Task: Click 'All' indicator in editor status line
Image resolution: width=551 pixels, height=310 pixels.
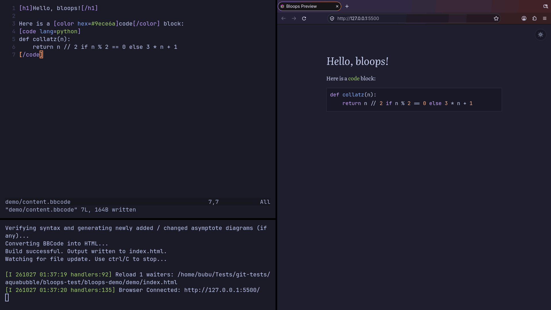Action: [265, 202]
